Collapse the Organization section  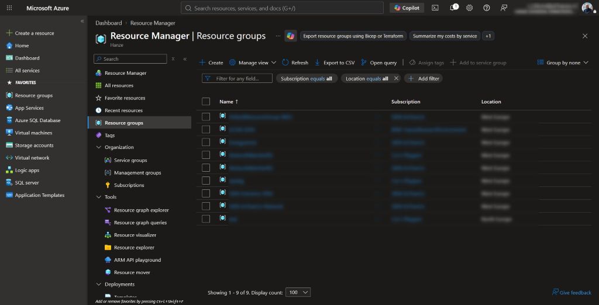pyautogui.click(x=98, y=147)
